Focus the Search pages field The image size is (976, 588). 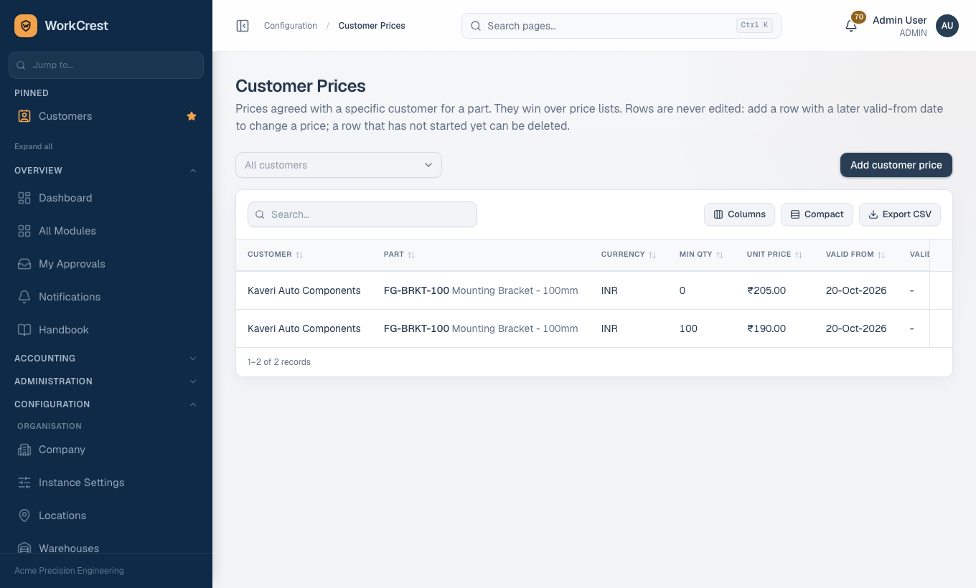point(621,26)
